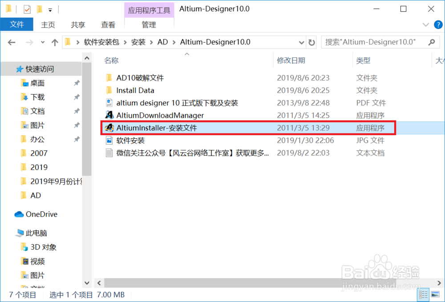Switch to the 主页 ribbon tab
This screenshot has height=302, width=445.
(48, 24)
